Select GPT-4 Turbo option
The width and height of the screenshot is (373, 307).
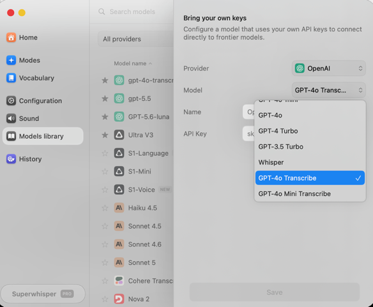[x=310, y=131]
